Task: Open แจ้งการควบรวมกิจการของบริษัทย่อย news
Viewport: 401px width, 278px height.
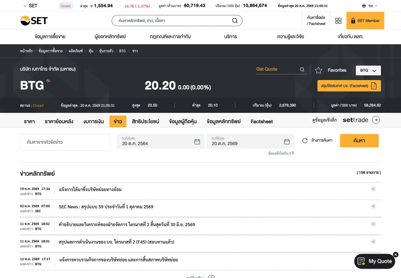Action: 119,260
